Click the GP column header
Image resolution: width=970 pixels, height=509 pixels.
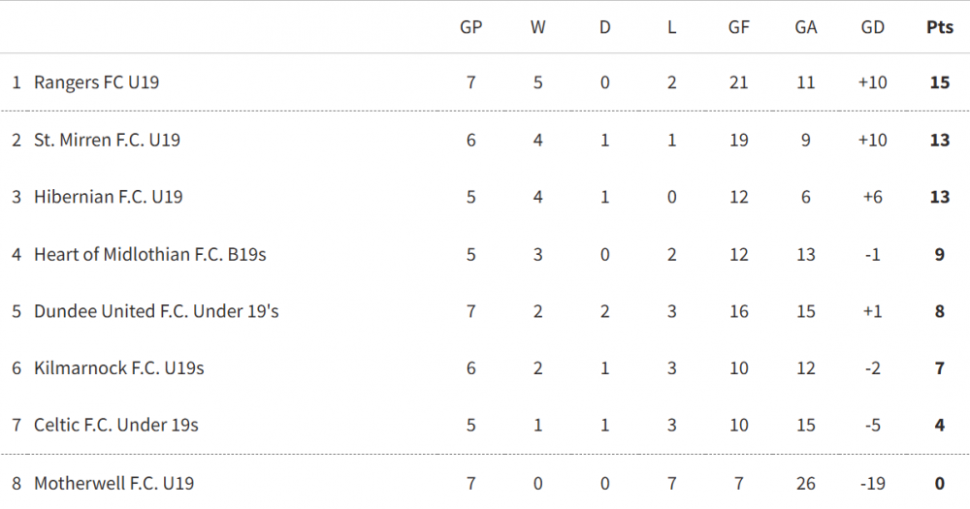click(470, 27)
